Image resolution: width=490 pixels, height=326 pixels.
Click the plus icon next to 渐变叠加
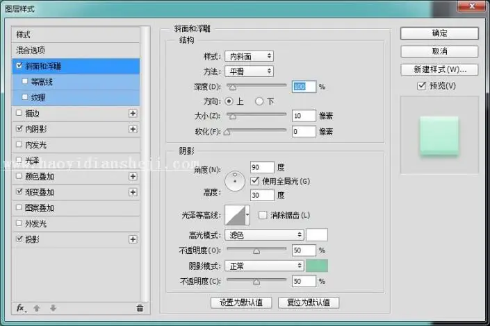click(x=133, y=192)
